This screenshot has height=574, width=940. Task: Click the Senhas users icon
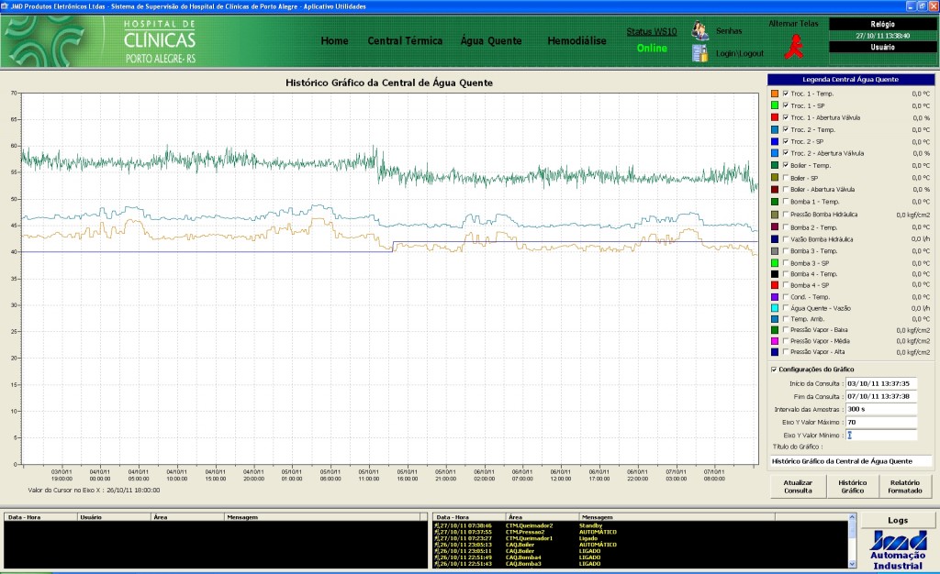pyautogui.click(x=699, y=30)
